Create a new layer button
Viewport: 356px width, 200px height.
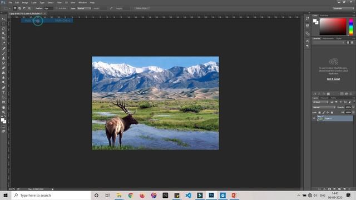[344, 189]
